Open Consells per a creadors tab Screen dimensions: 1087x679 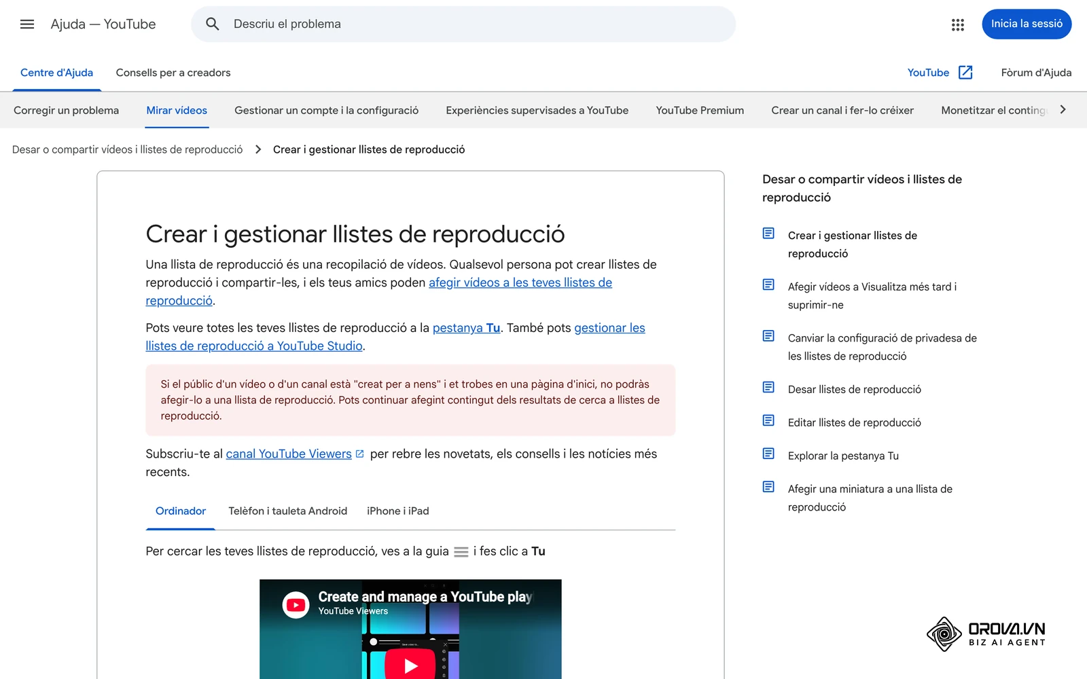[173, 73]
